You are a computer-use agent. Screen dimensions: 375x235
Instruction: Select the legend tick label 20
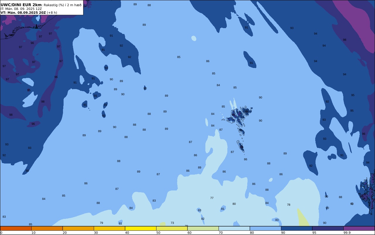64,233
